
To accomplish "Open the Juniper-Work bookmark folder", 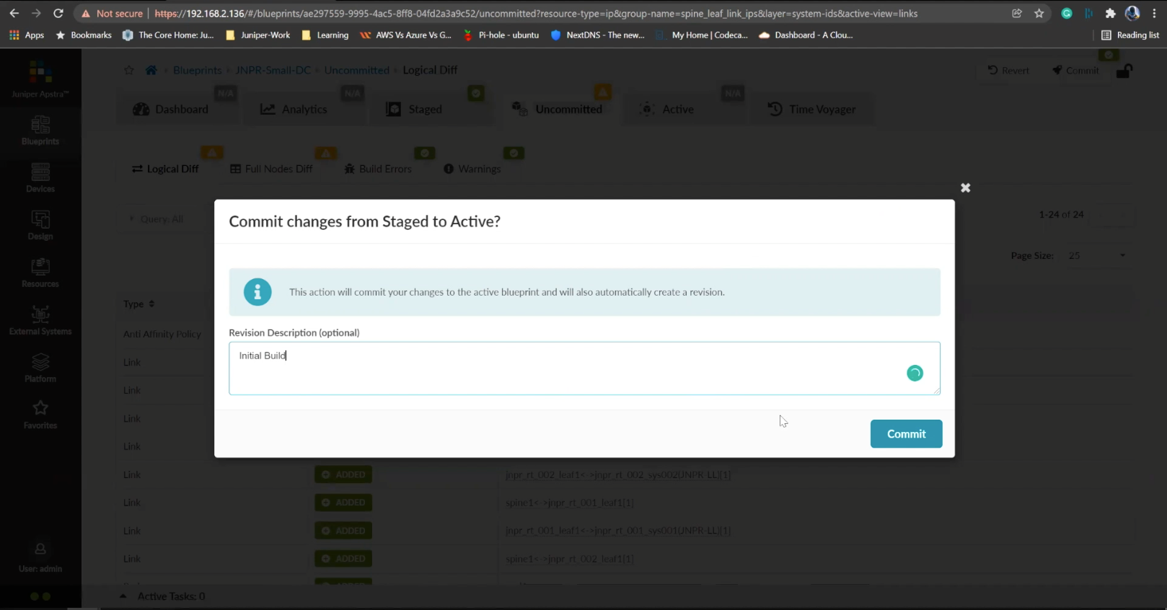I will (x=257, y=35).
